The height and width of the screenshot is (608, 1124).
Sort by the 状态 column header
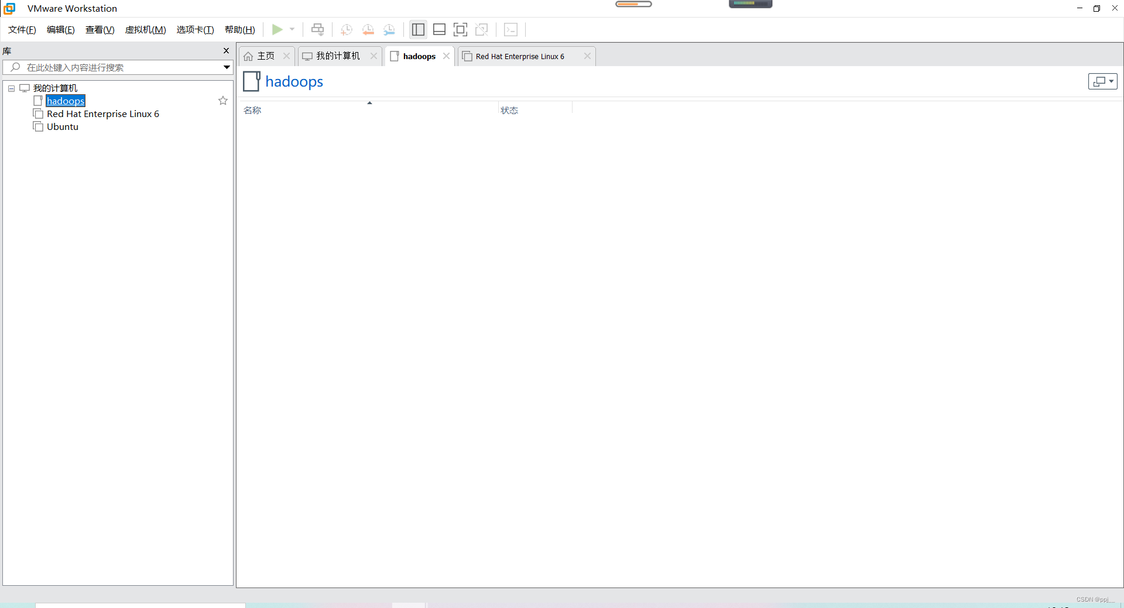pyautogui.click(x=509, y=111)
